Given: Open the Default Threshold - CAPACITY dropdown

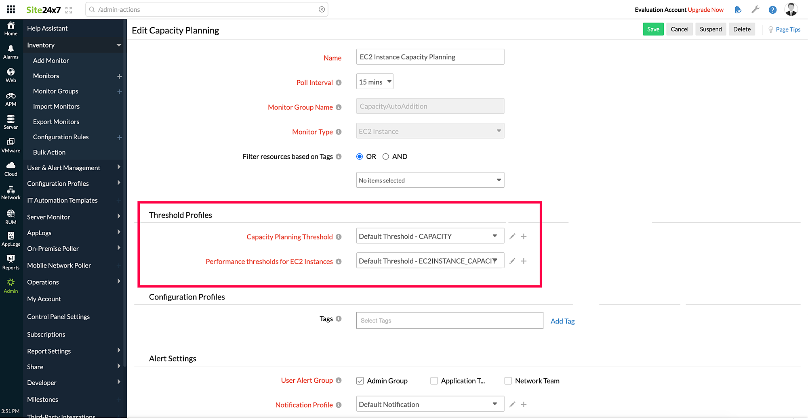Looking at the screenshot, I should (x=430, y=236).
